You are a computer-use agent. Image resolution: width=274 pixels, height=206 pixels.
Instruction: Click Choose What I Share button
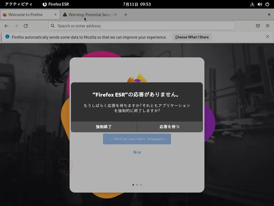point(192,37)
